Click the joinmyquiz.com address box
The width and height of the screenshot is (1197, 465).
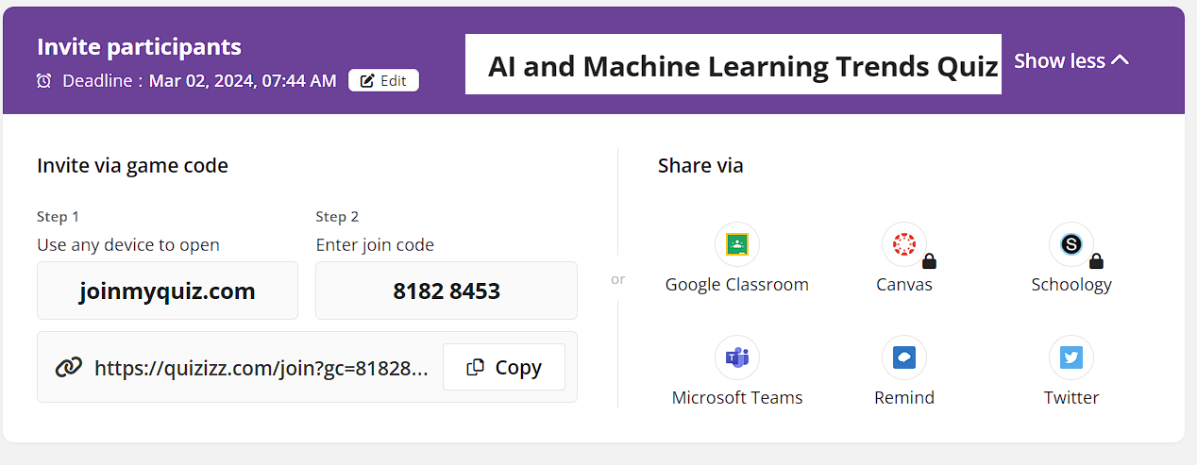(x=167, y=291)
